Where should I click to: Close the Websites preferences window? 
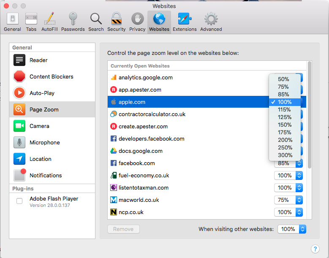point(6,6)
